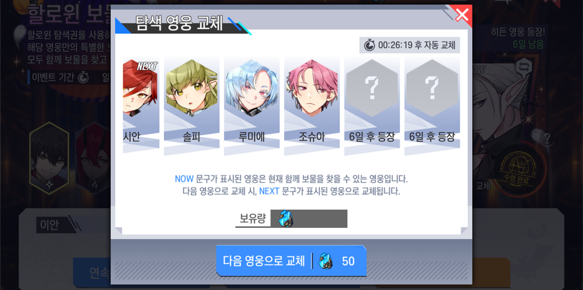
Task: Click the 보유량 owned amount field
Action: [309, 219]
